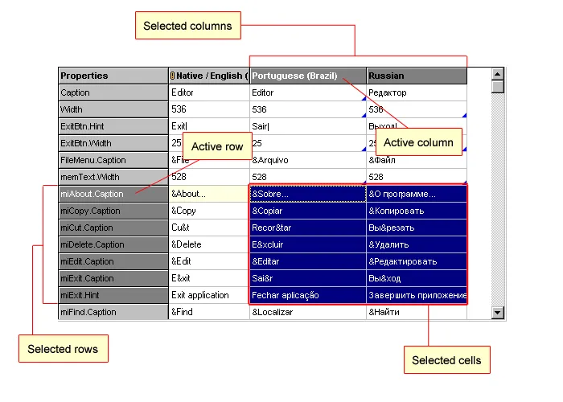Click the Exit application cell

(x=208, y=295)
